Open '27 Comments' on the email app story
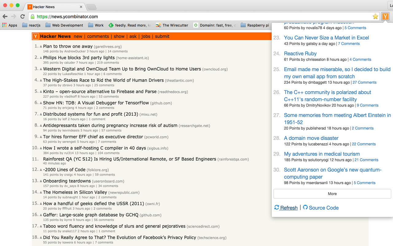This screenshot has width=393, height=246. click(x=364, y=82)
